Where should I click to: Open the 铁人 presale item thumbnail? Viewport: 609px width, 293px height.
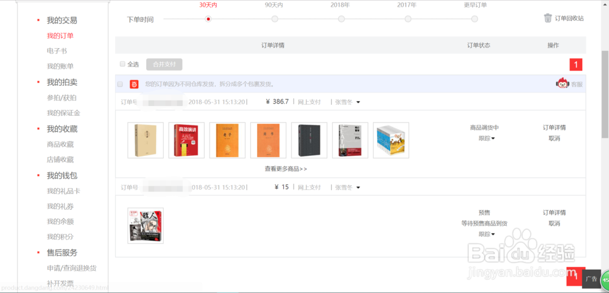coord(146,226)
